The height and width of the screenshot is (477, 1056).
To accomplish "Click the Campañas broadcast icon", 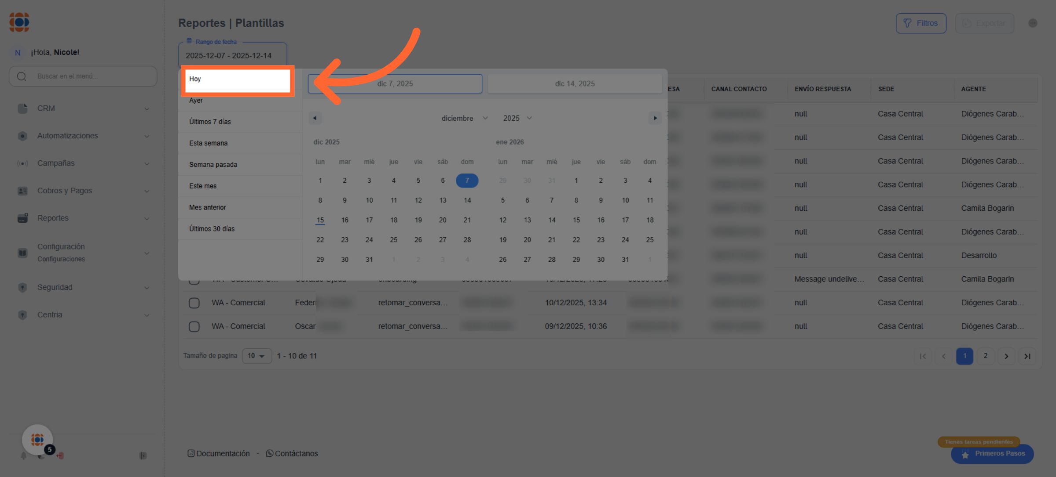I will [x=22, y=163].
